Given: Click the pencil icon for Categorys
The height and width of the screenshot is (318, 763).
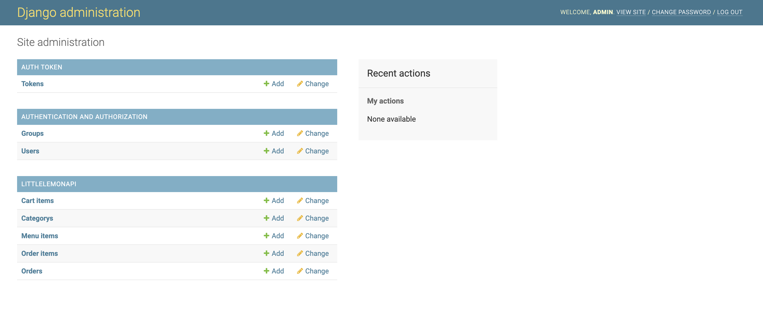Looking at the screenshot, I should click(300, 218).
